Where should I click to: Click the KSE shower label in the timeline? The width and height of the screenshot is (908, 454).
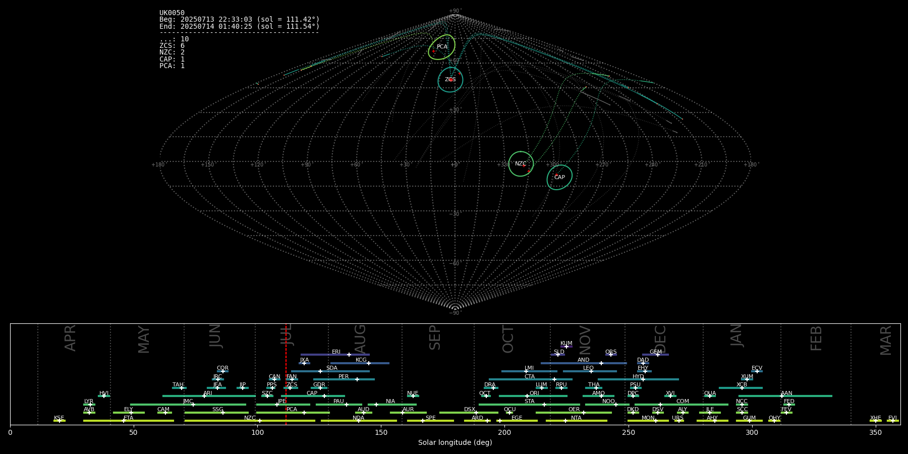(59, 418)
